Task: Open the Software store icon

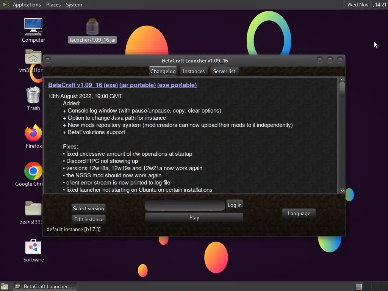Action: coord(33,250)
